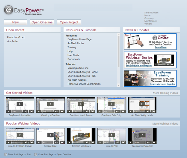Open the More Training Videos link
Screen dimensions: 187x158
(165, 93)
